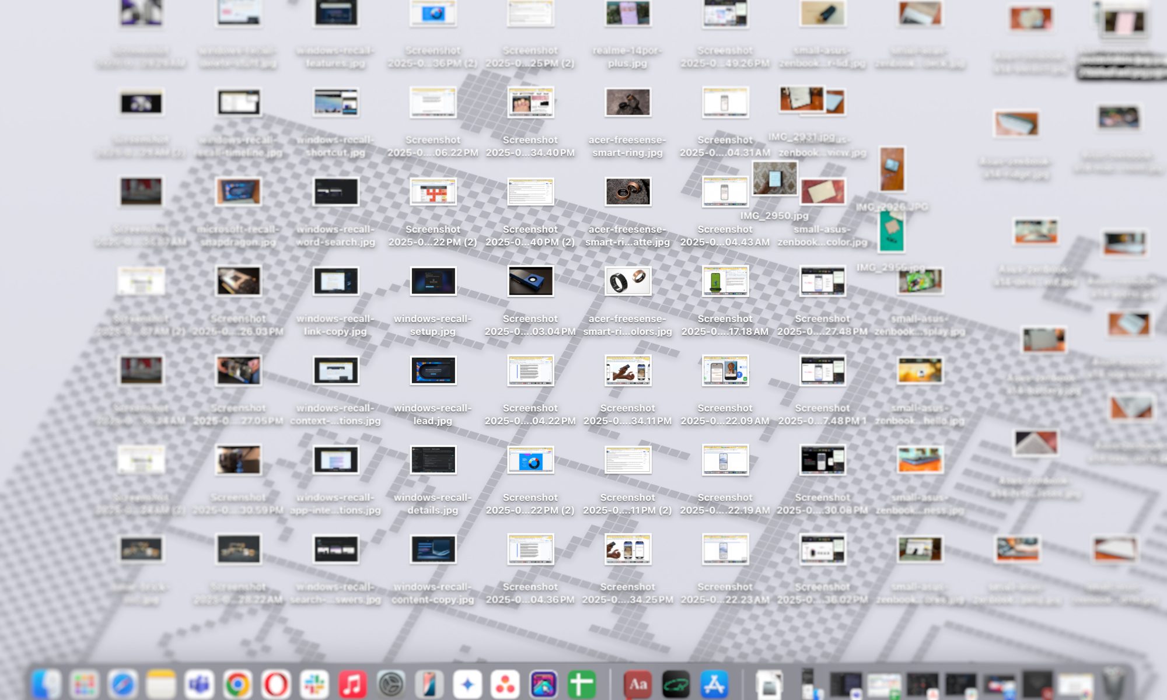
Task: Select the realme-14por-plus.jpg file icon
Action: coord(628,13)
